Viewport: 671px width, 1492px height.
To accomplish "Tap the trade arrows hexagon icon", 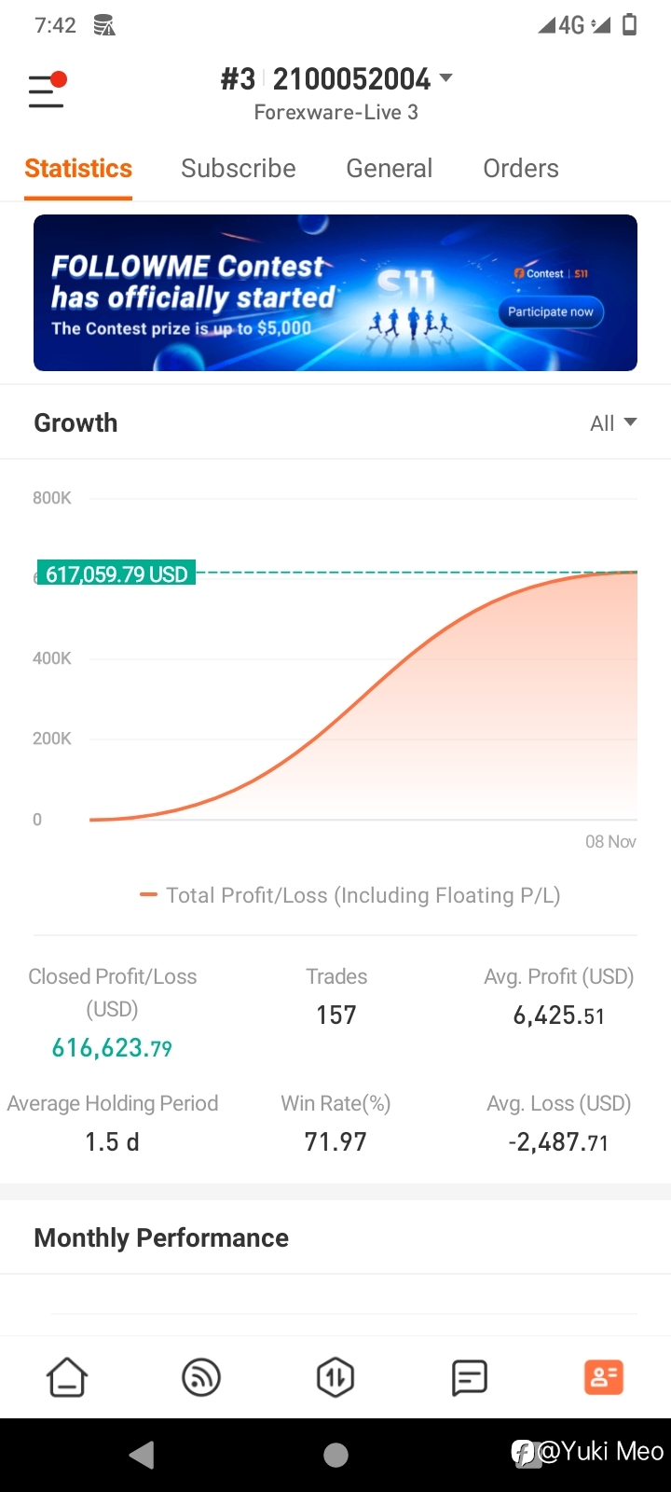I will 335,1377.
